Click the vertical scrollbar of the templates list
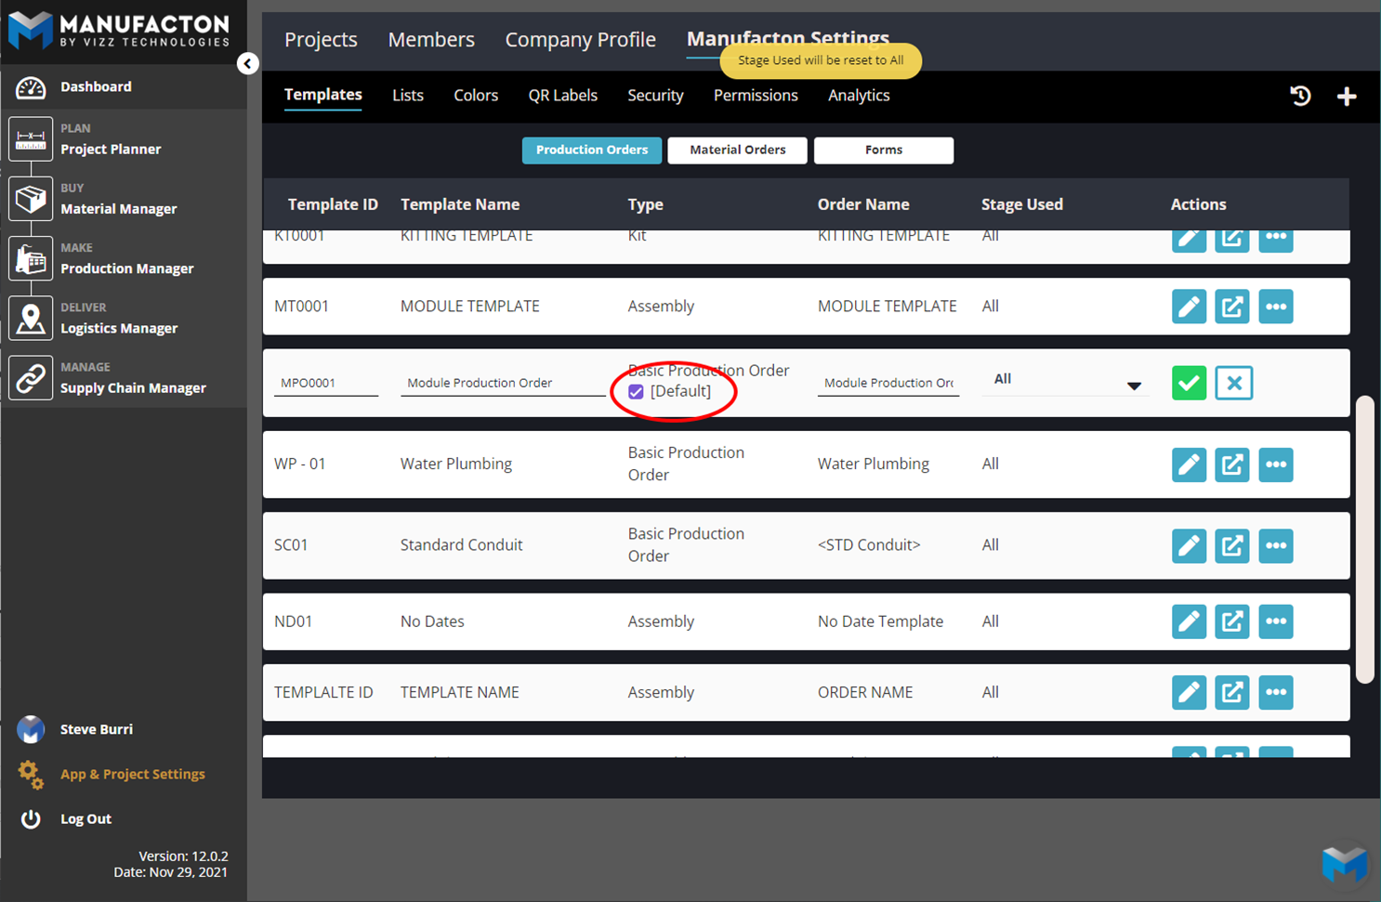1381x902 pixels. point(1364,539)
